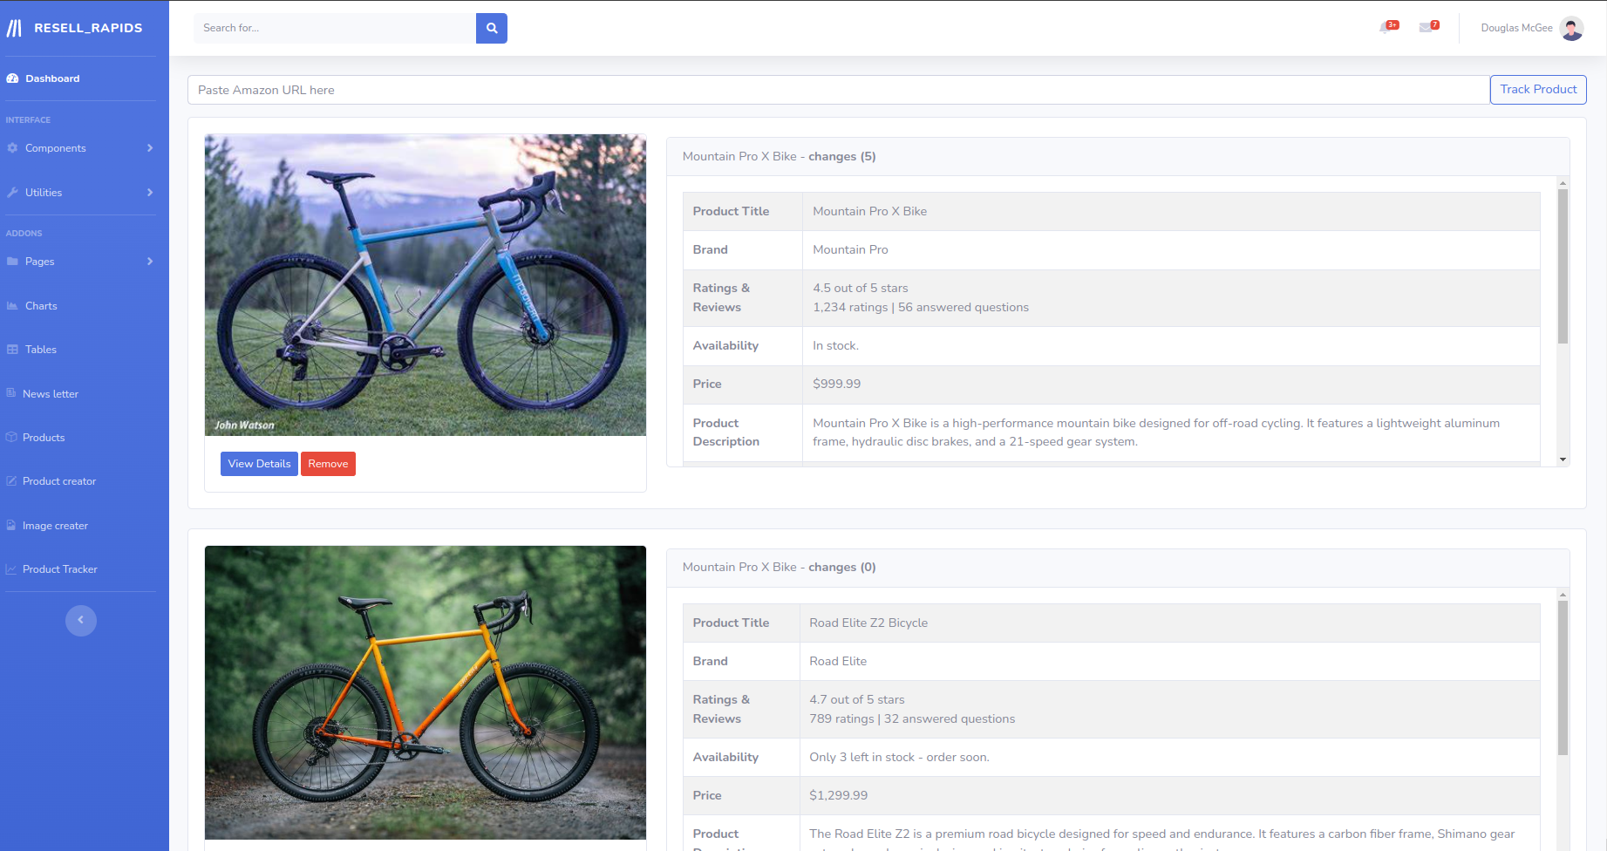Click the '4.7 out of 5 stars' rating
This screenshot has width=1607, height=851.
pos(857,699)
